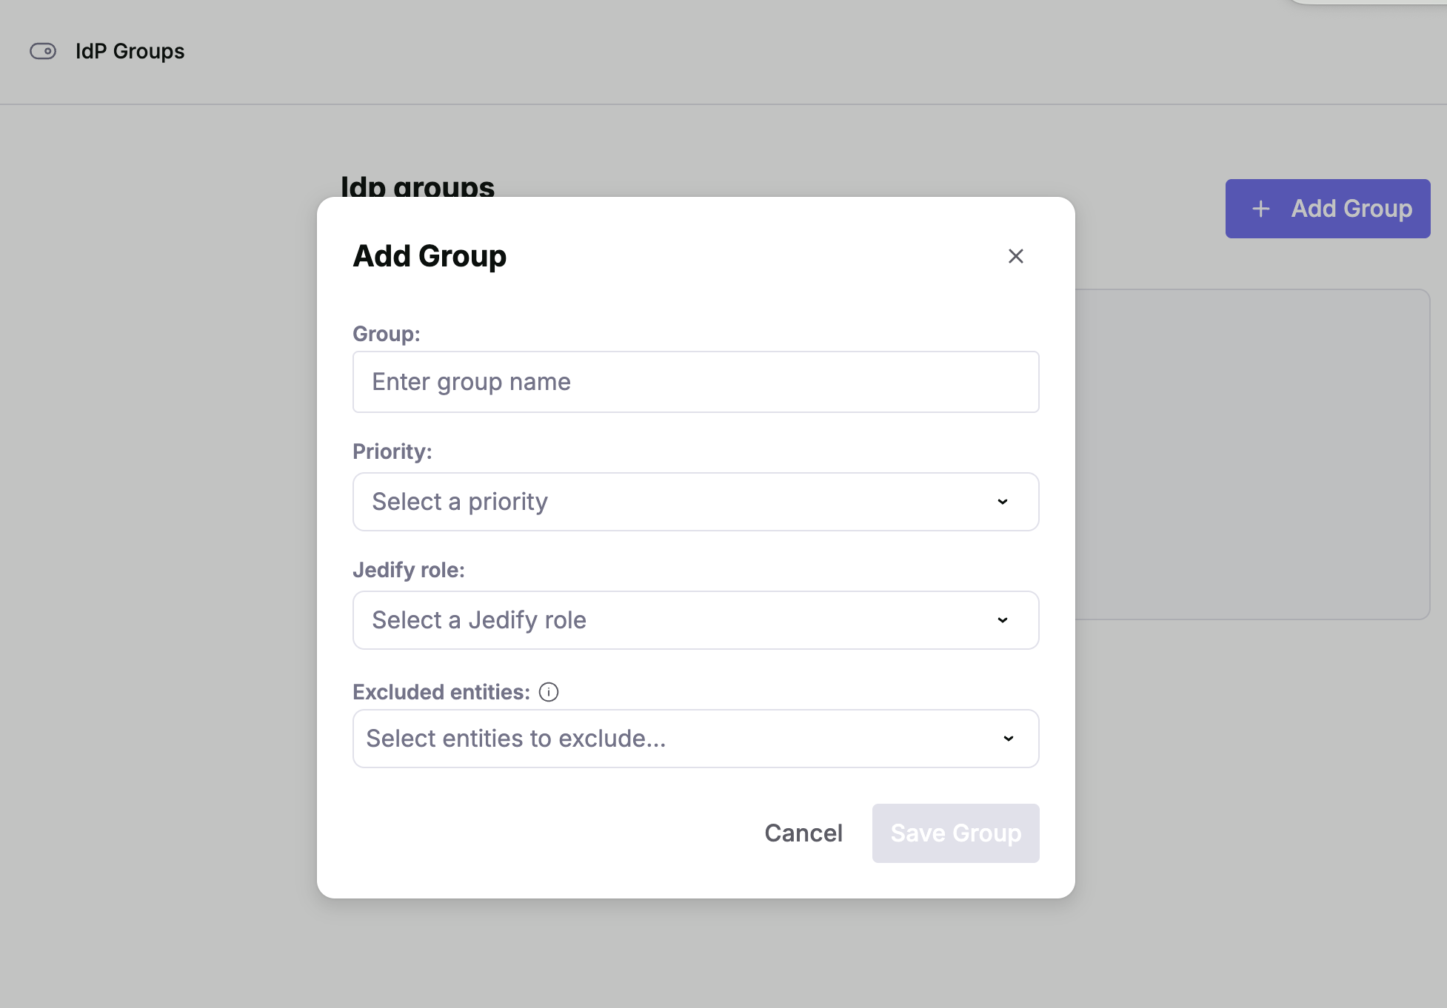The height and width of the screenshot is (1008, 1447).
Task: Focus the Enter group name field
Action: (x=695, y=382)
